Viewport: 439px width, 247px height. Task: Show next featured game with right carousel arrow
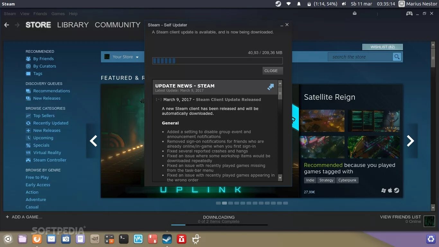(x=410, y=141)
